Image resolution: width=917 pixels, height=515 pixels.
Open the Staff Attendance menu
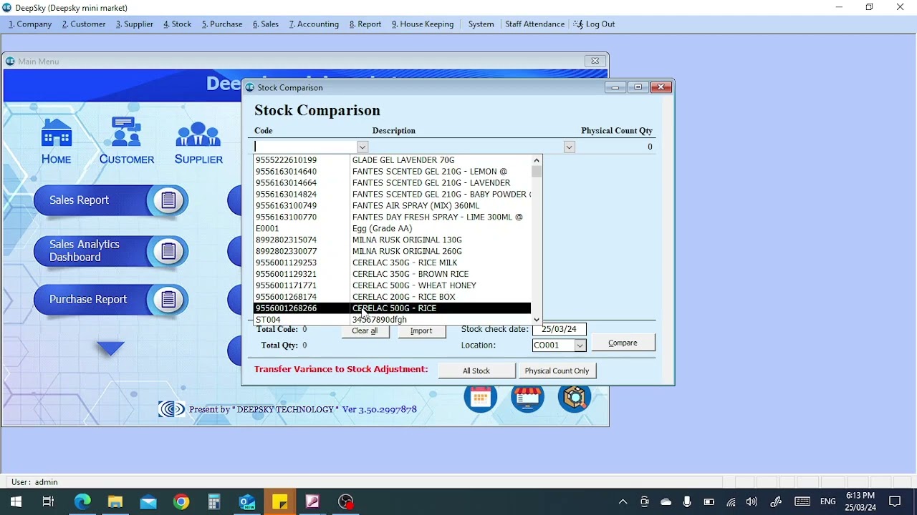534,24
